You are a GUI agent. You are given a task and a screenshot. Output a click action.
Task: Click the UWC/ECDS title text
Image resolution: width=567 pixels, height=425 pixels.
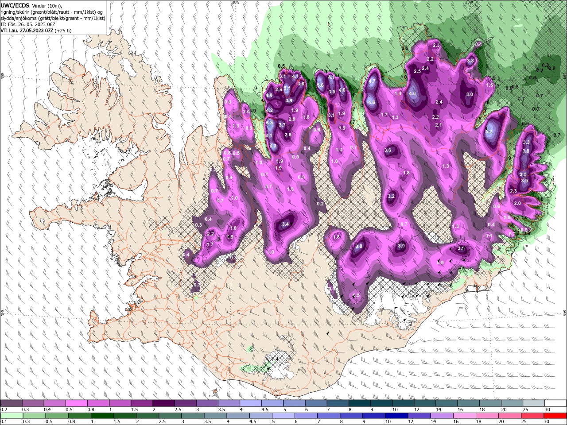(16, 5)
